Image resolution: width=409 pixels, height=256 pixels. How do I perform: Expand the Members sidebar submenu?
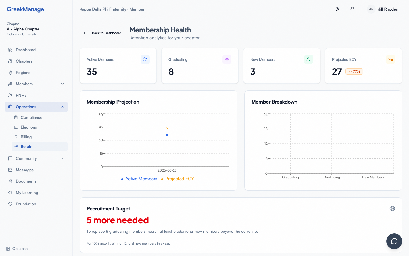point(62,84)
